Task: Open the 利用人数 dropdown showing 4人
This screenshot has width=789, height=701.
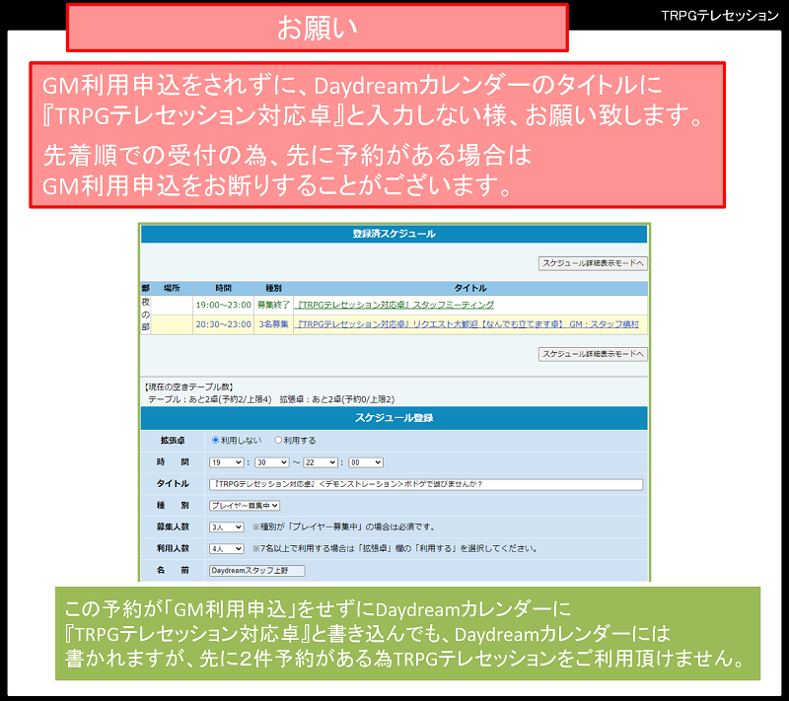Action: pyautogui.click(x=227, y=548)
